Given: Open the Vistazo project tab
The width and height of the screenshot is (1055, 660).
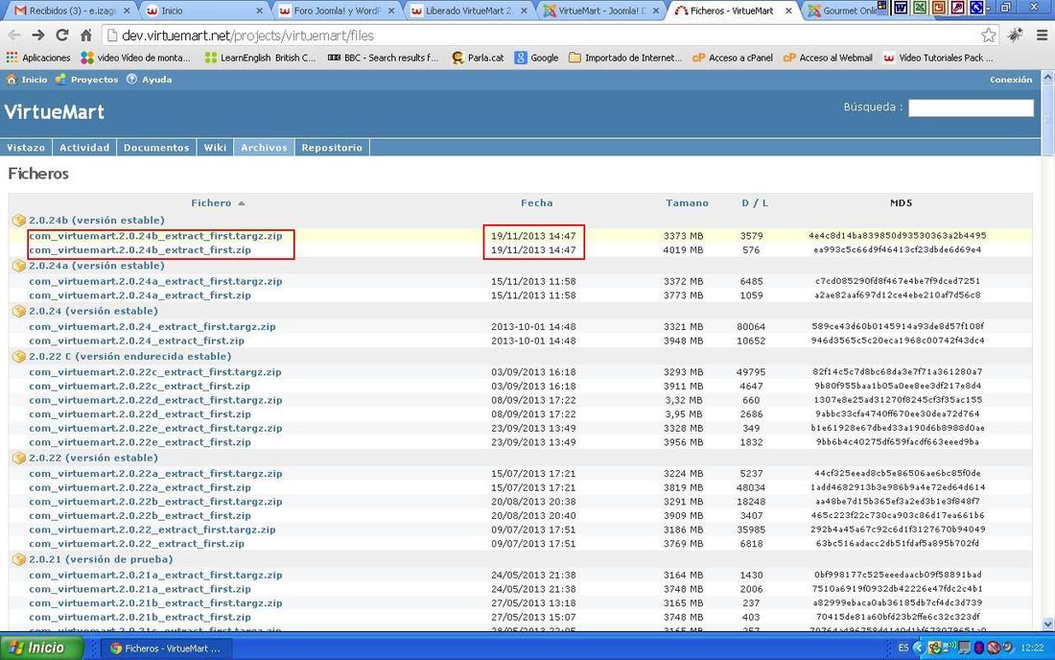Looking at the screenshot, I should point(26,148).
